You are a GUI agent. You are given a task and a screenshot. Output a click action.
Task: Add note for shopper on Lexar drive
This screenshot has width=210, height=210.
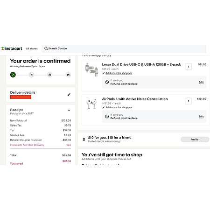pos(119,73)
